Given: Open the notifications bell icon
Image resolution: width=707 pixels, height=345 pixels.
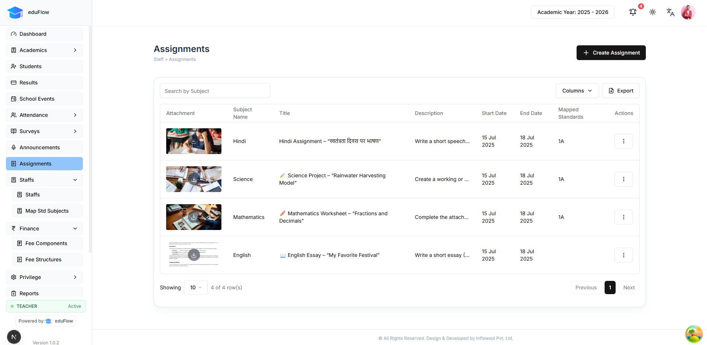Looking at the screenshot, I should (633, 12).
